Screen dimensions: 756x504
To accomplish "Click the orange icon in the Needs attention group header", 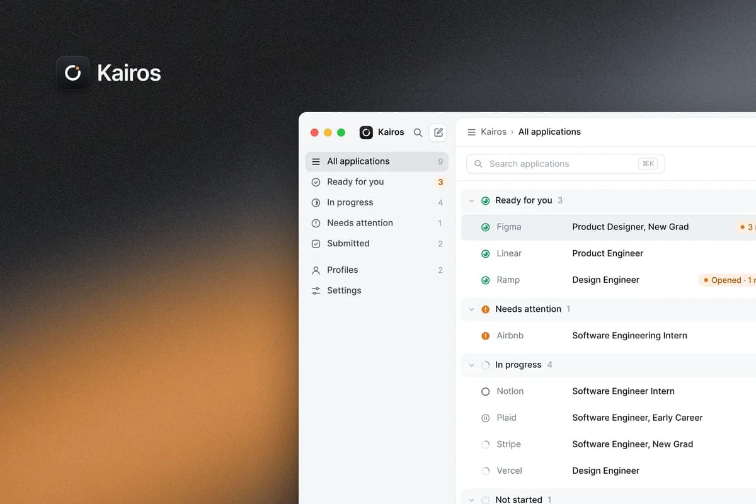I will tap(485, 309).
